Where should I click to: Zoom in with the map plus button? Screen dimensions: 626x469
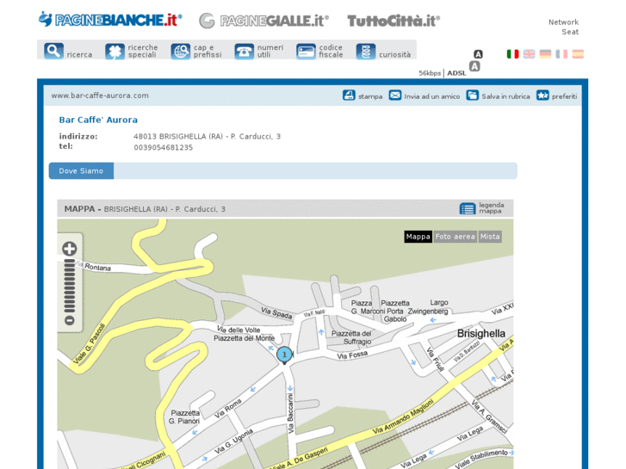[x=70, y=249]
